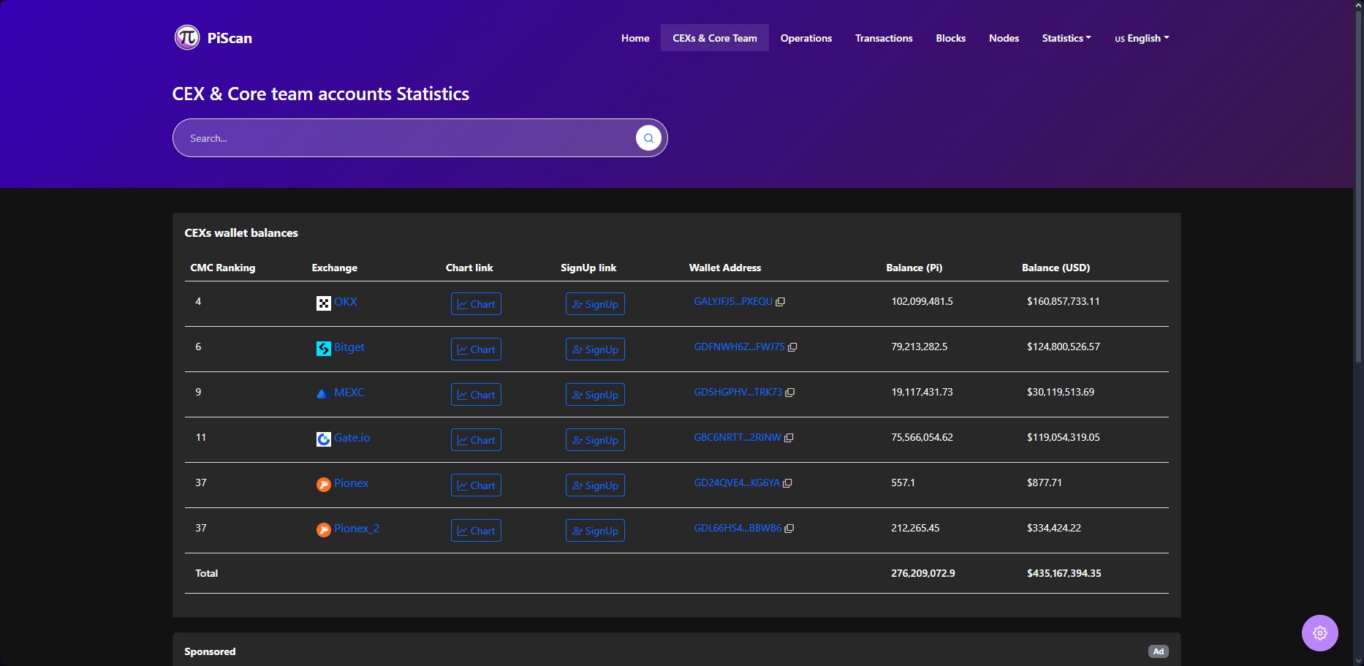The image size is (1364, 666).
Task: Click SignUp for OKX
Action: [x=595, y=304]
